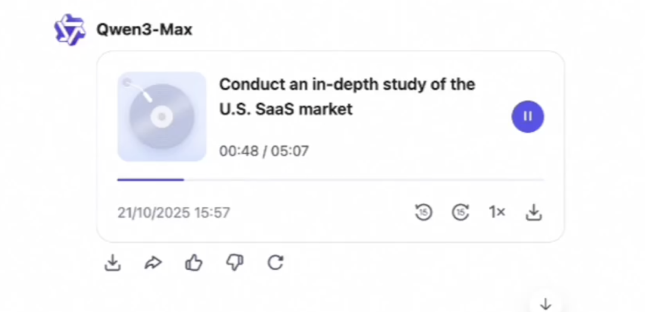The width and height of the screenshot is (645, 312).
Task: Regenerate the response
Action: (275, 263)
